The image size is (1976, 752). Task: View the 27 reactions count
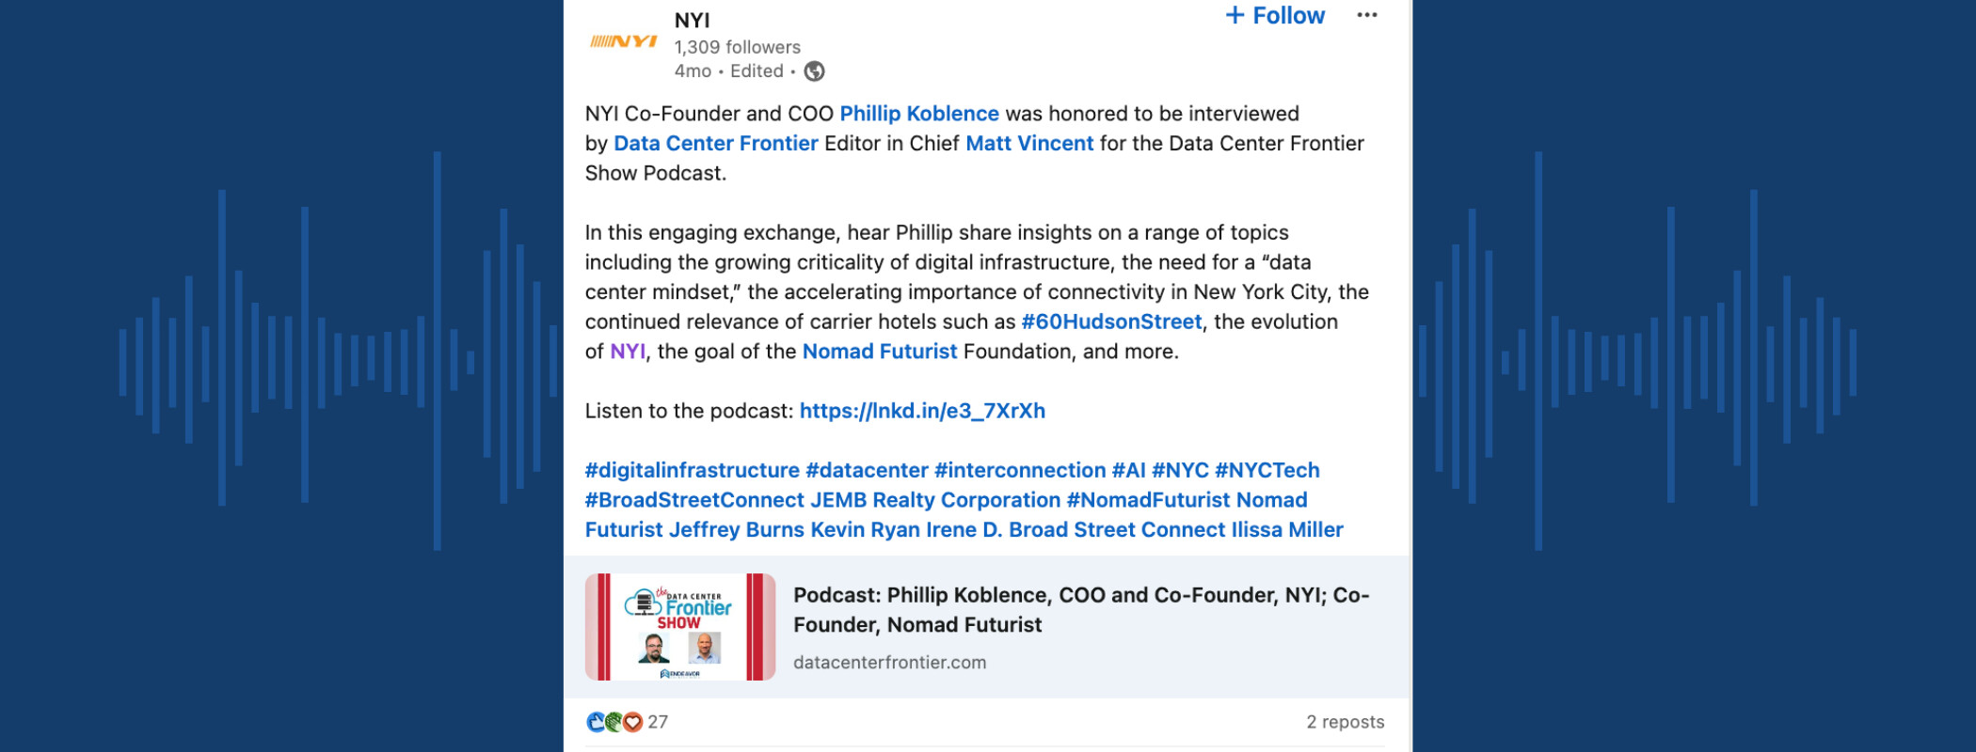658,722
